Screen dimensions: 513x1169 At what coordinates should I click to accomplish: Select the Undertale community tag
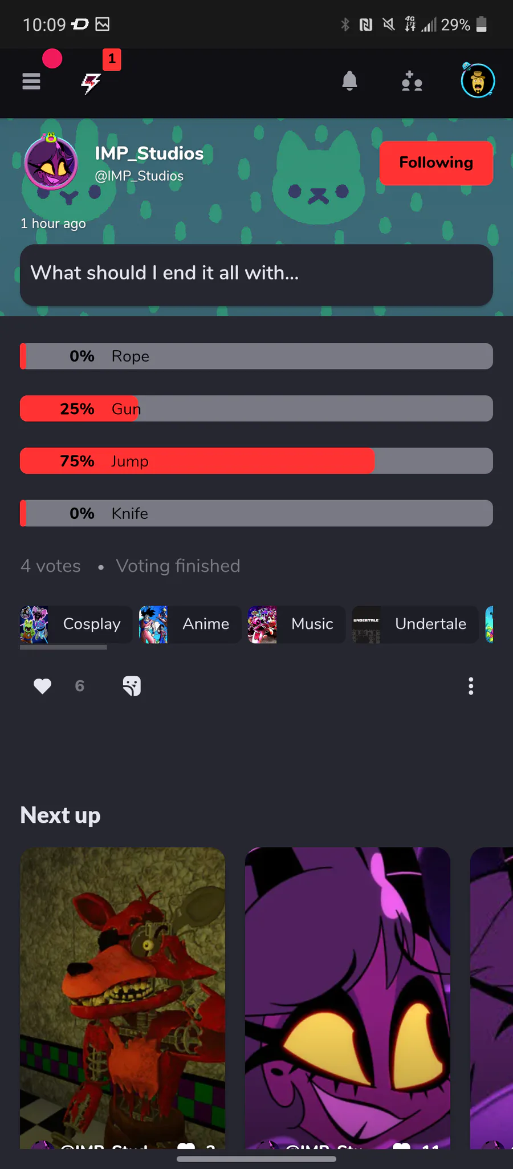point(416,624)
